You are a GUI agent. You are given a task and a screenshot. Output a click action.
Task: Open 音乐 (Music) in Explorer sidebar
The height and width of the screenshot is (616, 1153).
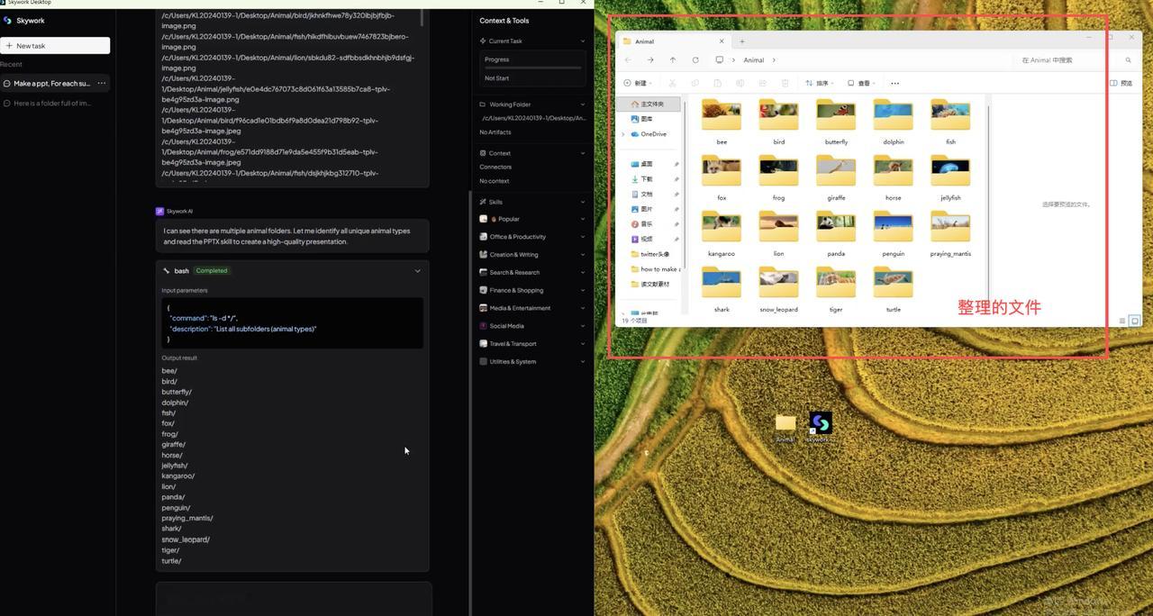tap(649, 223)
